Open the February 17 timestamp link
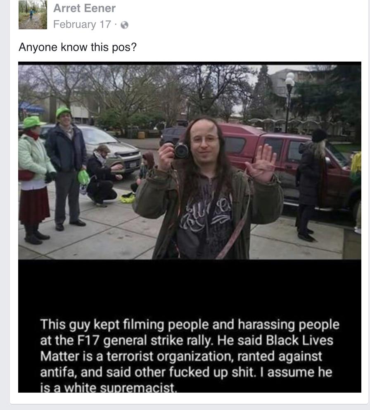The image size is (370, 410). pos(82,24)
